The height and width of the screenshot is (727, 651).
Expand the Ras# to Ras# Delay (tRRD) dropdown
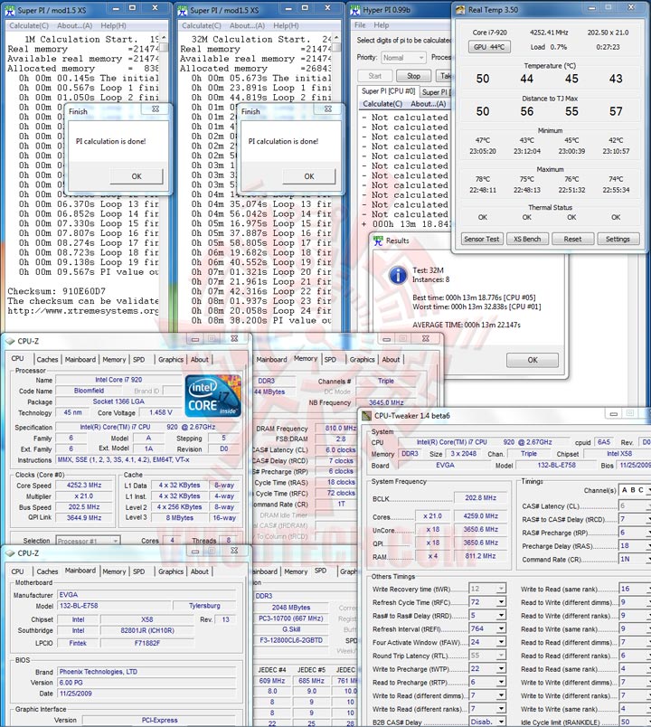tap(501, 616)
